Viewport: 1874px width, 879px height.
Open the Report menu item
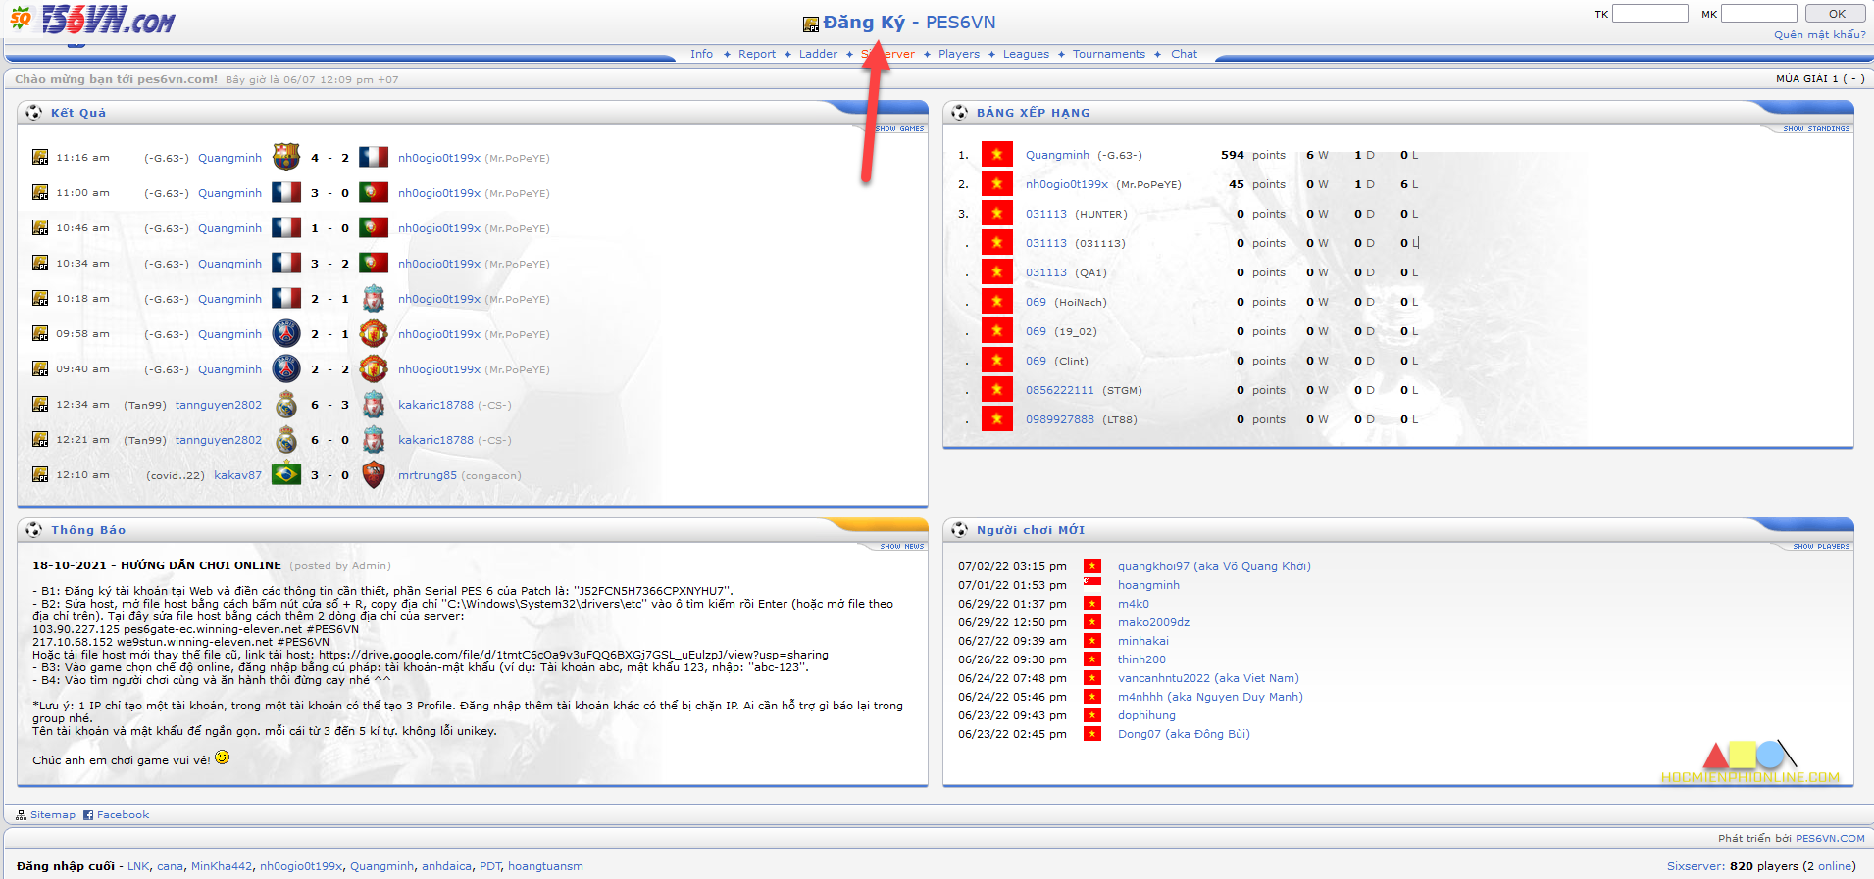click(757, 54)
